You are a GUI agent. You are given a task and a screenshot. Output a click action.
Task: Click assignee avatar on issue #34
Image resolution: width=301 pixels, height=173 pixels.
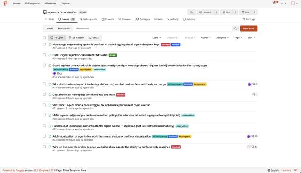pyautogui.click(x=54, y=73)
